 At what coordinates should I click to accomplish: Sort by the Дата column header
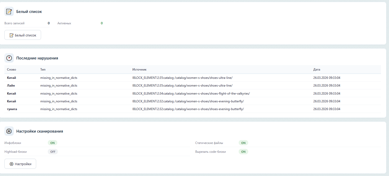(x=317, y=70)
